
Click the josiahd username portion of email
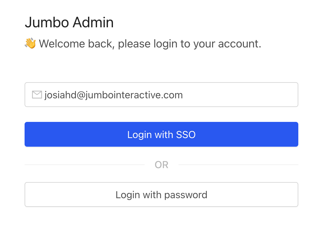click(60, 95)
